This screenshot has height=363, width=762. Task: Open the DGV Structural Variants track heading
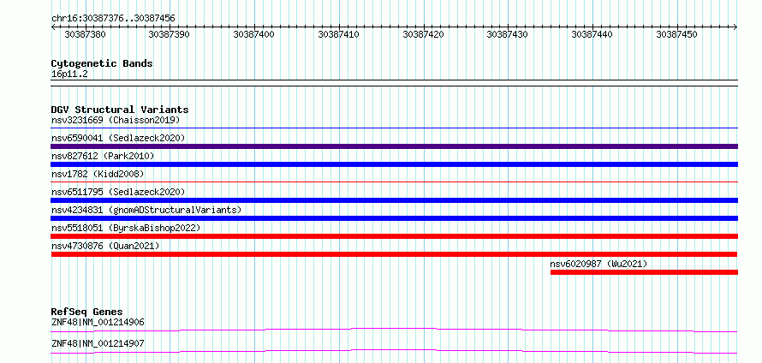coord(120,110)
